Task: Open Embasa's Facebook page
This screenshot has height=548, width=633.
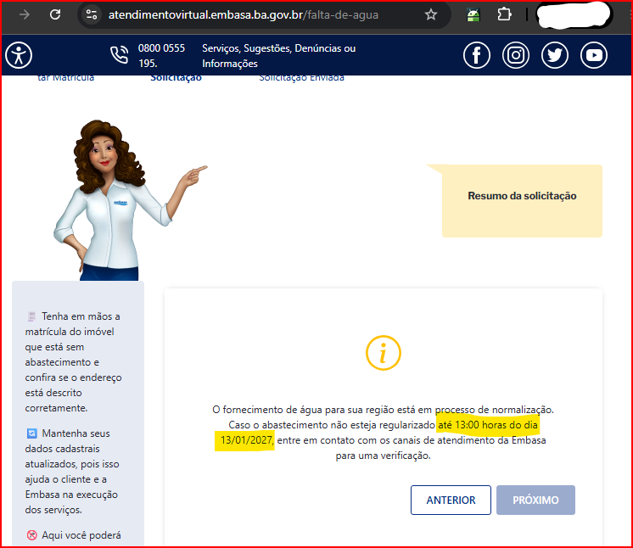Action: (x=477, y=55)
